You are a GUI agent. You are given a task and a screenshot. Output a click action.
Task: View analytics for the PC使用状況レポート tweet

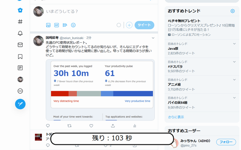point(135,126)
